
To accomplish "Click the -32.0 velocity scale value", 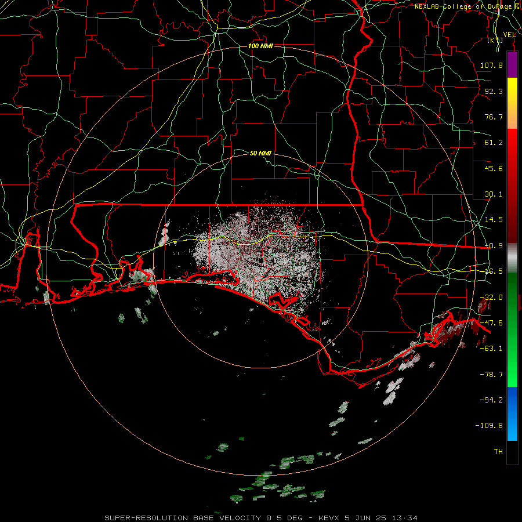I will tap(491, 298).
